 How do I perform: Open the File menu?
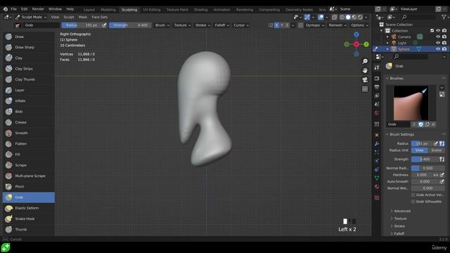pos(13,9)
